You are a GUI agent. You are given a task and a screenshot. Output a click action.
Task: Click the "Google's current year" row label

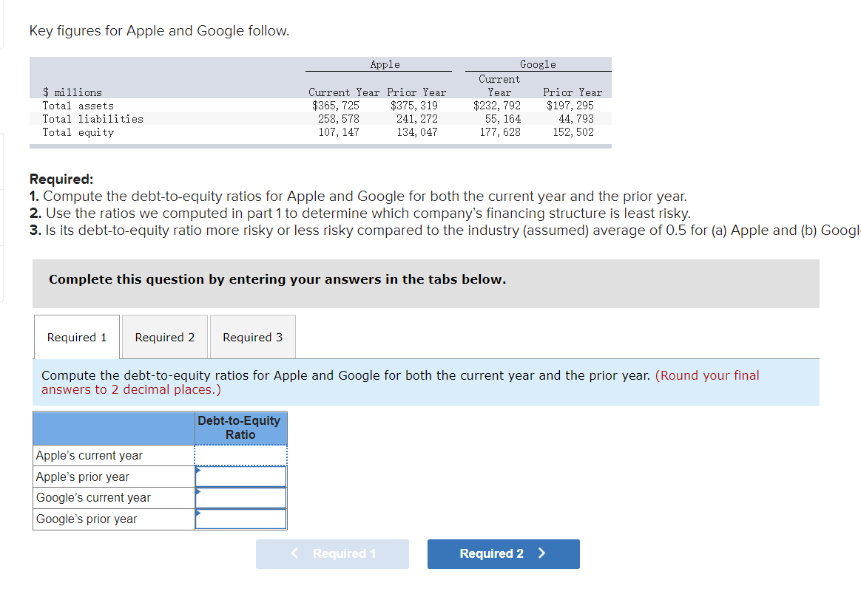tap(93, 497)
